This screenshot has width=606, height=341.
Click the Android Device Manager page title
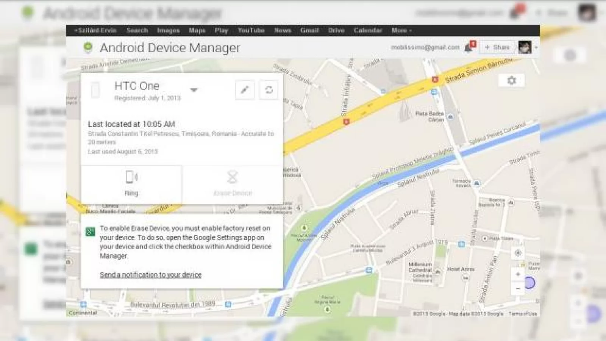click(170, 48)
